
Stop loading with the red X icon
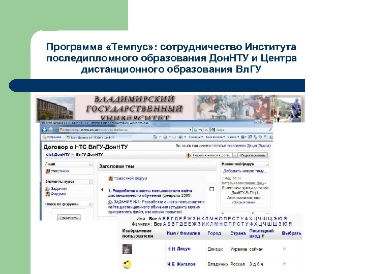tap(206, 130)
